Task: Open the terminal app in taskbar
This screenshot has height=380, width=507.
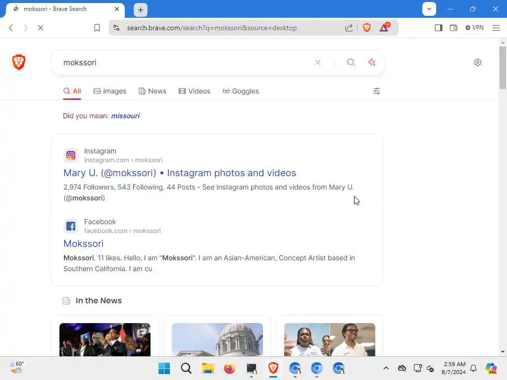Action: [252, 369]
